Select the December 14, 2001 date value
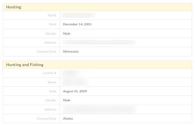 point(77,24)
